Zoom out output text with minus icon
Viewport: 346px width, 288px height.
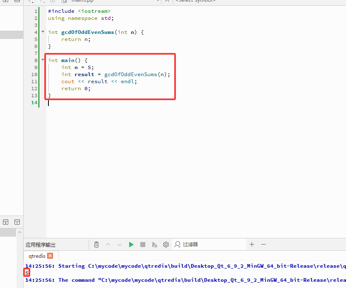point(263,244)
